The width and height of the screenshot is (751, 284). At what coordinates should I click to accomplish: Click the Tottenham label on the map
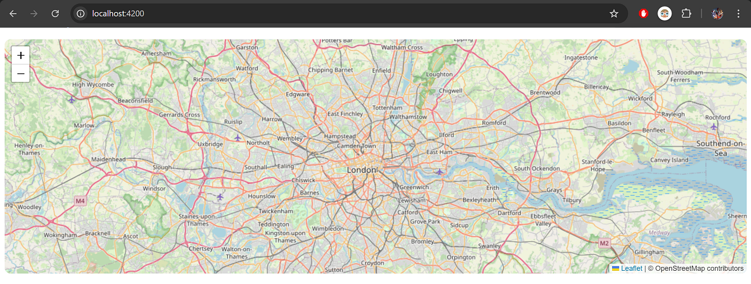[387, 107]
